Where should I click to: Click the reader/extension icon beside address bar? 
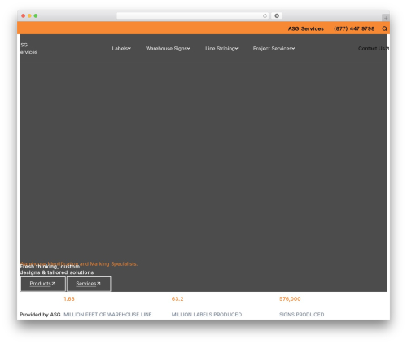pos(277,15)
